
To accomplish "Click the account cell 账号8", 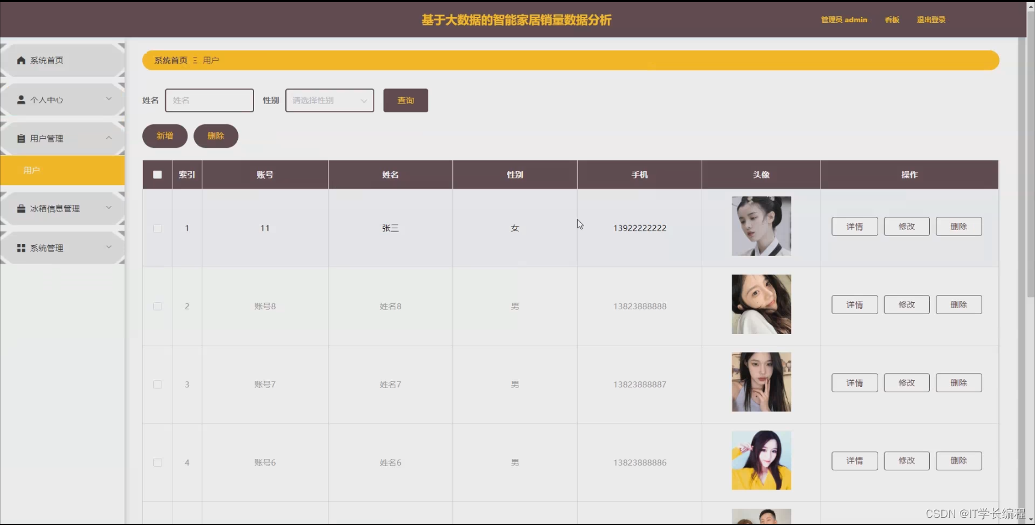I will tap(265, 306).
